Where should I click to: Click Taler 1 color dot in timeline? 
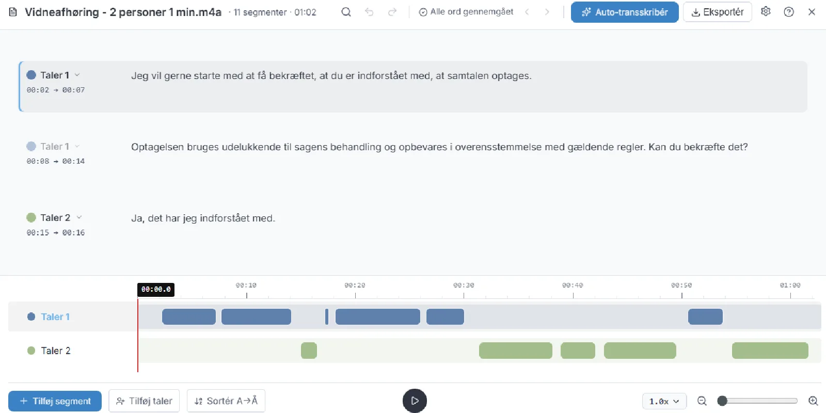click(31, 316)
